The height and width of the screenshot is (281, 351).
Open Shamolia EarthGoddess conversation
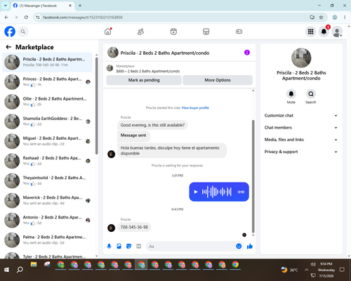tap(47, 122)
